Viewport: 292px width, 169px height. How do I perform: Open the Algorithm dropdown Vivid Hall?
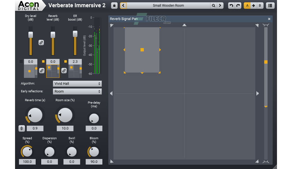[x=77, y=83]
